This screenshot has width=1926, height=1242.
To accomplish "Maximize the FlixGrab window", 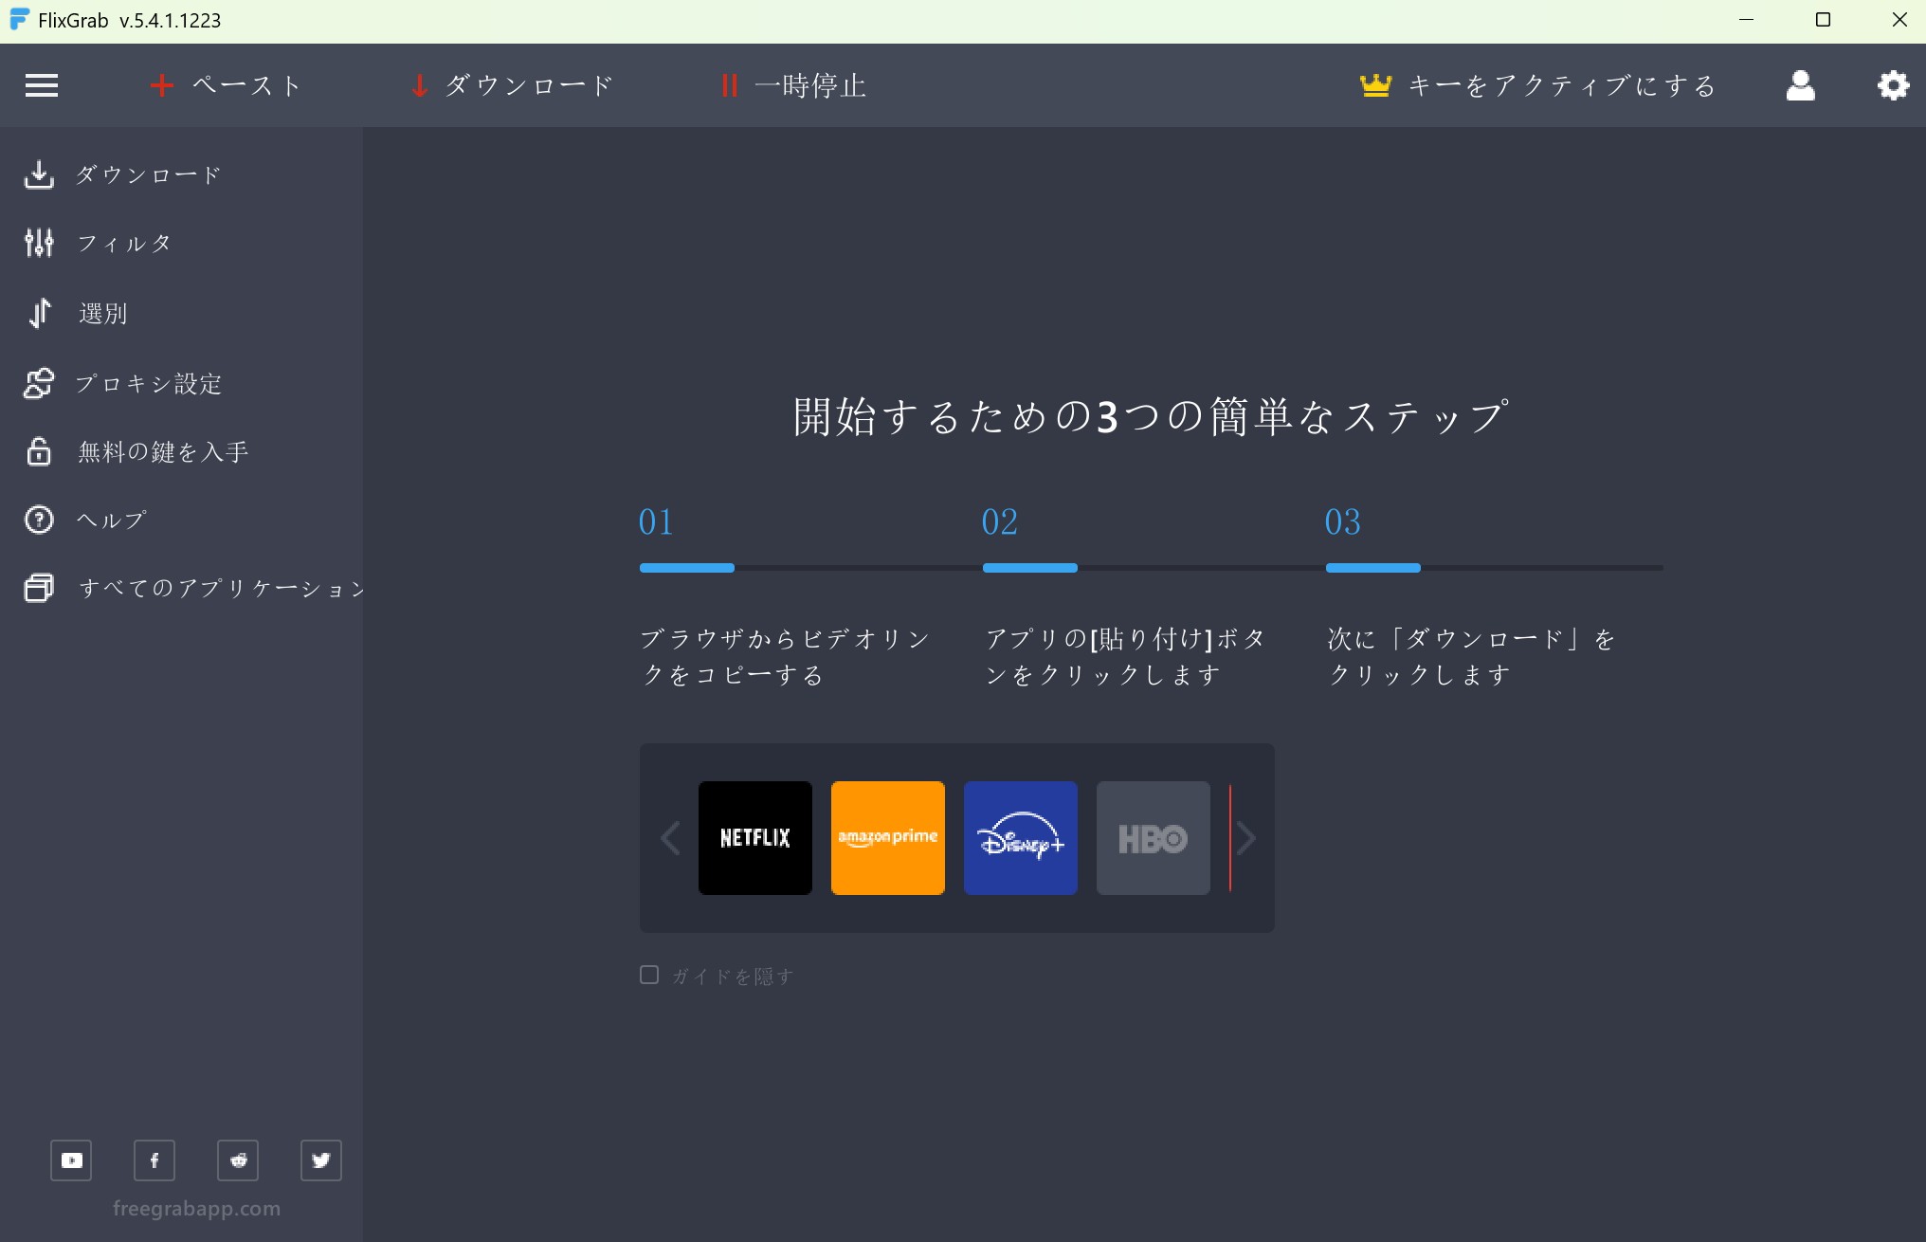I will tap(1823, 20).
